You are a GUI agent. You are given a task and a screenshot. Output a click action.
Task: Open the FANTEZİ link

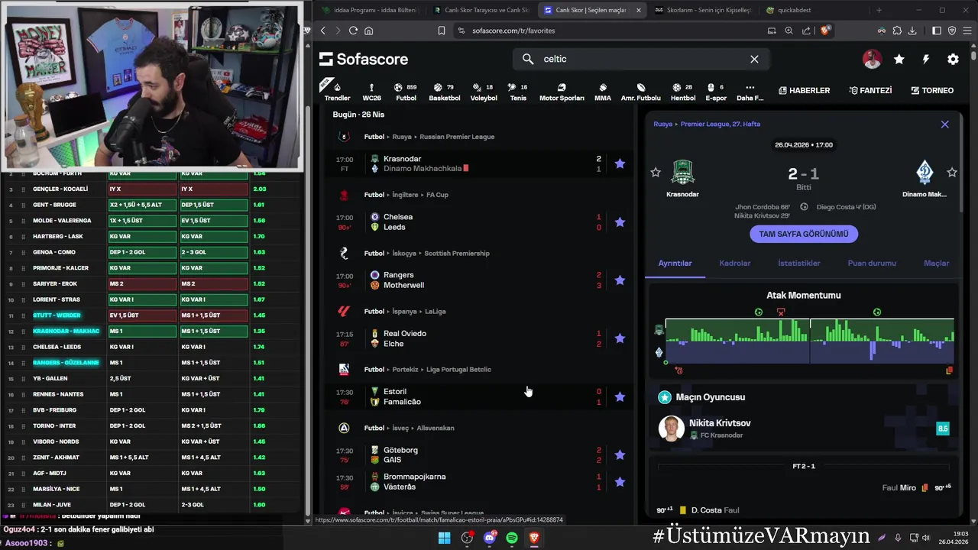[x=870, y=90]
